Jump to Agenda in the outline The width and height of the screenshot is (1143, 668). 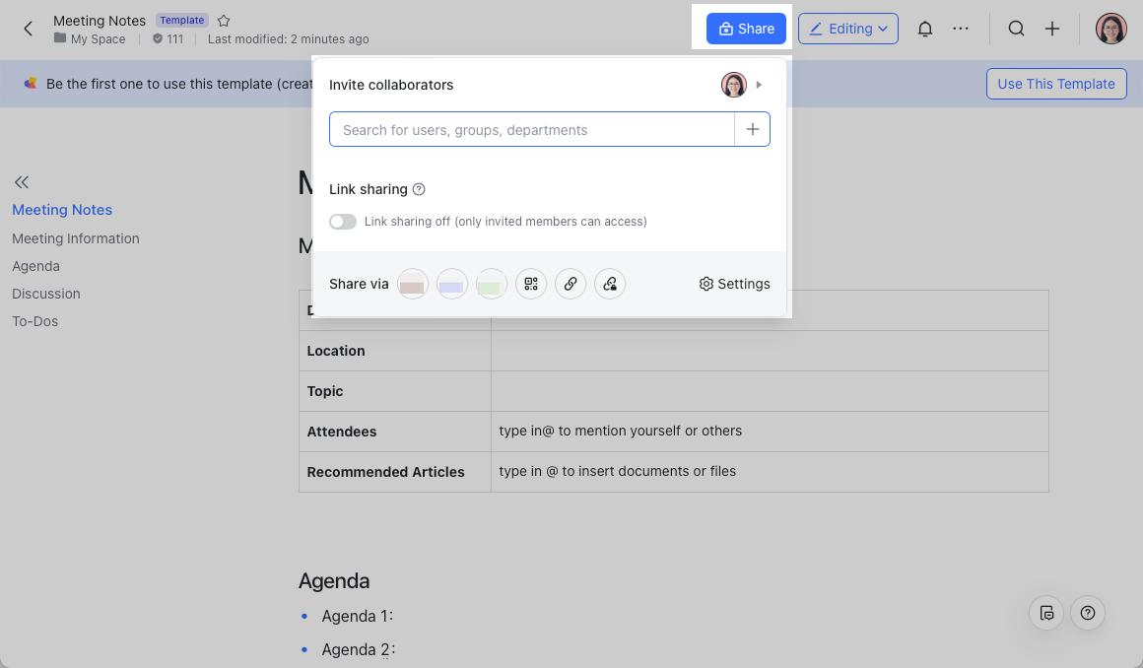tap(35, 266)
